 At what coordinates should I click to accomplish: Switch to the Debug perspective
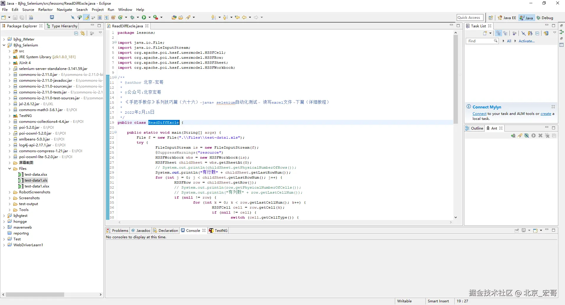pos(545,18)
